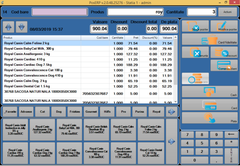Open the Actiuni actions menu

228,12
